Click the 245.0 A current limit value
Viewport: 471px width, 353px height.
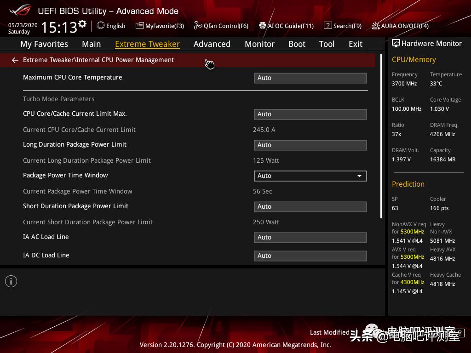pos(264,130)
